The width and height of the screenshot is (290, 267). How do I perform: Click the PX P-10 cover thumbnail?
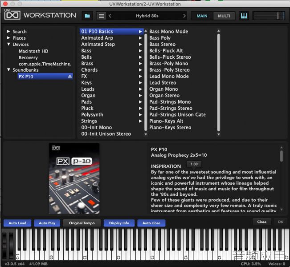coord(74,178)
